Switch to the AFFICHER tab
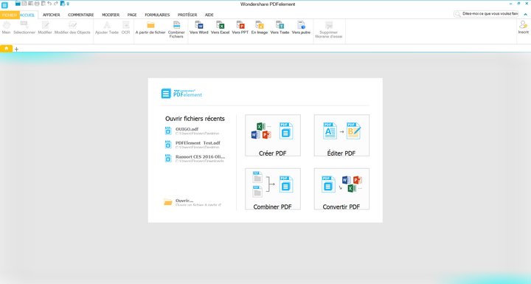This screenshot has height=284, width=531. point(52,15)
